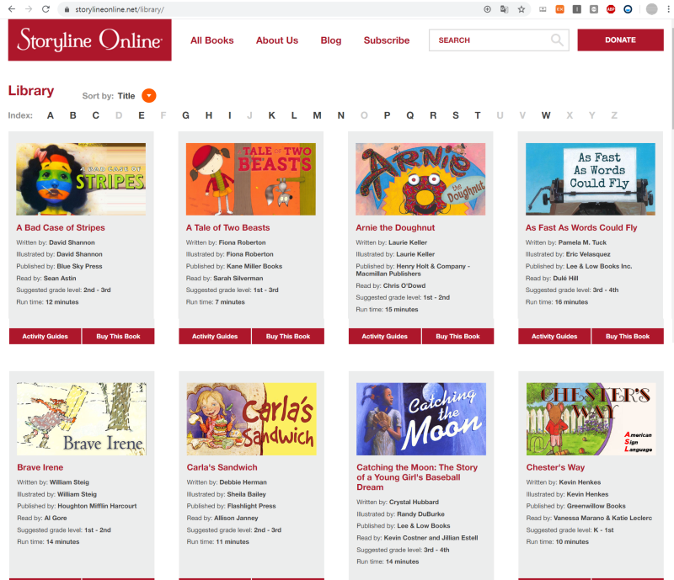The width and height of the screenshot is (674, 580).
Task: Buy This Book for As Fast As Words Could Fly
Action: pyautogui.click(x=628, y=337)
